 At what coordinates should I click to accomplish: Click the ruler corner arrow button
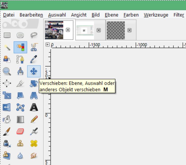click(48, 45)
